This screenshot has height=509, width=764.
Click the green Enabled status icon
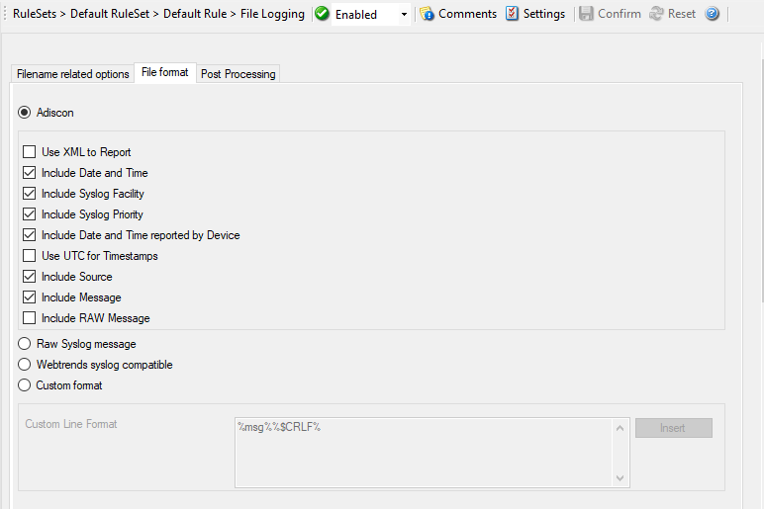click(x=322, y=14)
